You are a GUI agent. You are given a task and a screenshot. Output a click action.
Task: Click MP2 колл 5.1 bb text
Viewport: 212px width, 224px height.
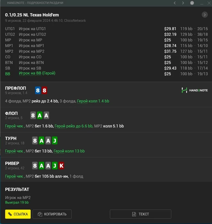(x=109, y=126)
